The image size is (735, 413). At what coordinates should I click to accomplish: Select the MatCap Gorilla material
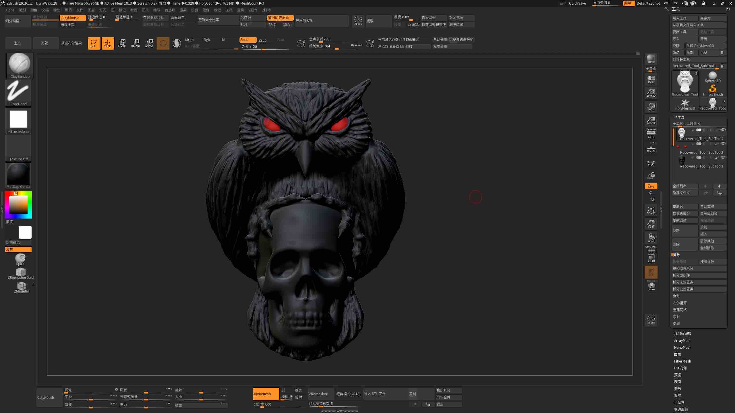click(x=18, y=174)
